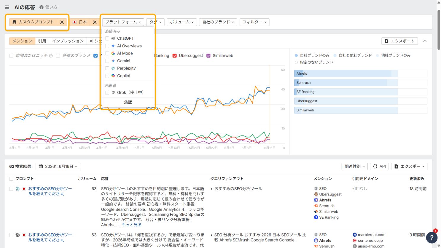This screenshot has height=248, width=441.
Task: Select 自社ブランドのみ legend option
Action: 312,55
